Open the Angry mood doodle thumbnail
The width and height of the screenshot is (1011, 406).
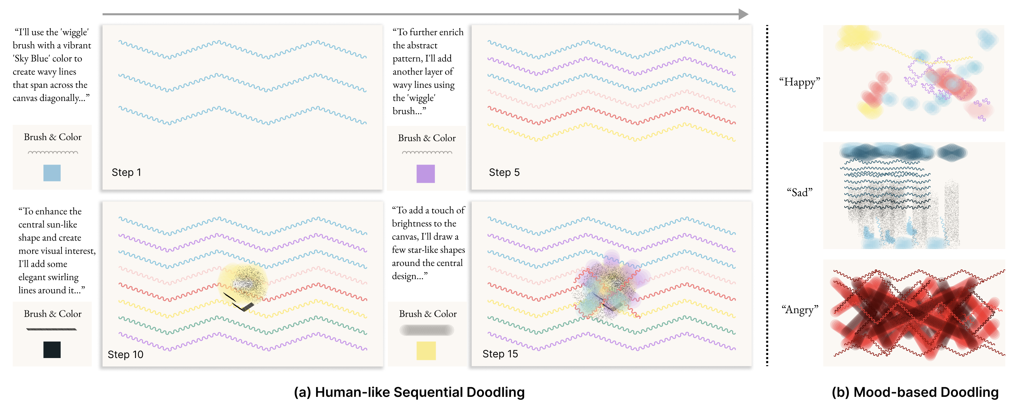pos(913,313)
